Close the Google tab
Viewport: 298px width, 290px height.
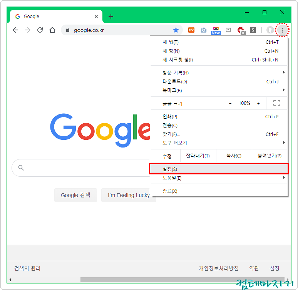coord(96,17)
